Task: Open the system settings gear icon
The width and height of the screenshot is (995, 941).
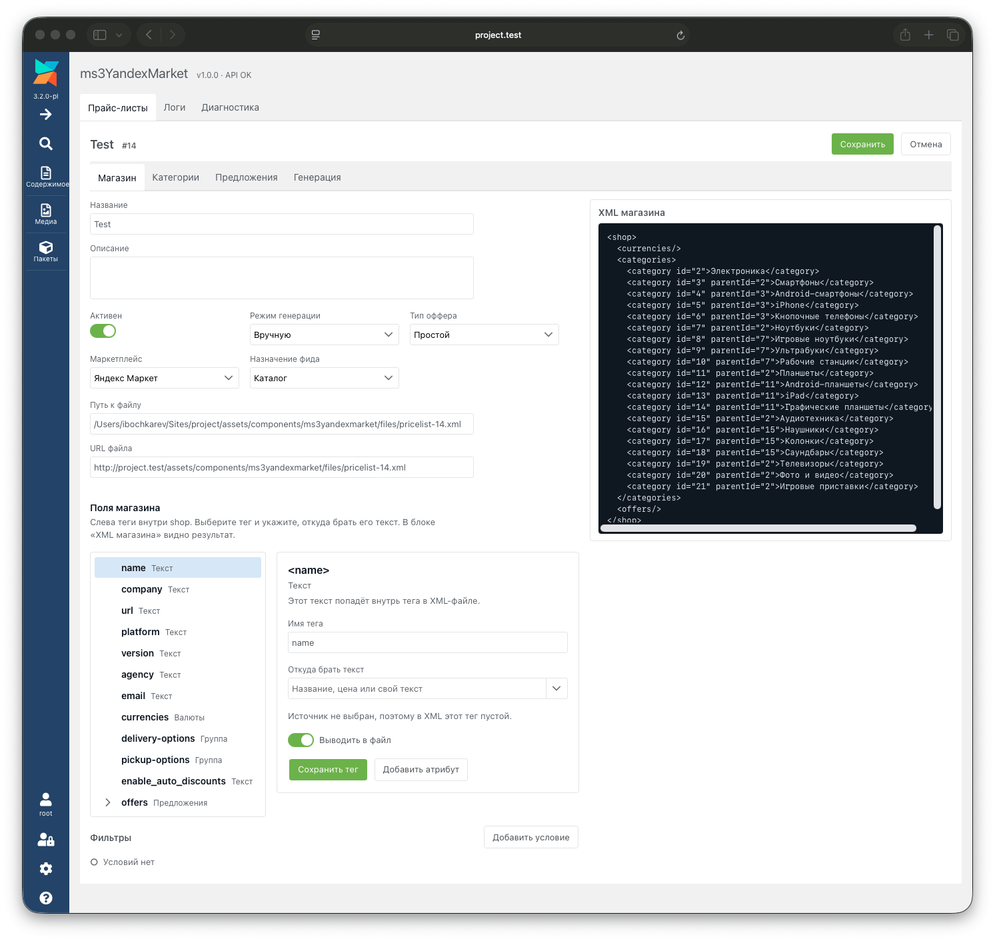Action: click(x=46, y=868)
